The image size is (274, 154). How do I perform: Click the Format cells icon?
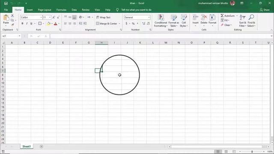[x=212, y=18]
